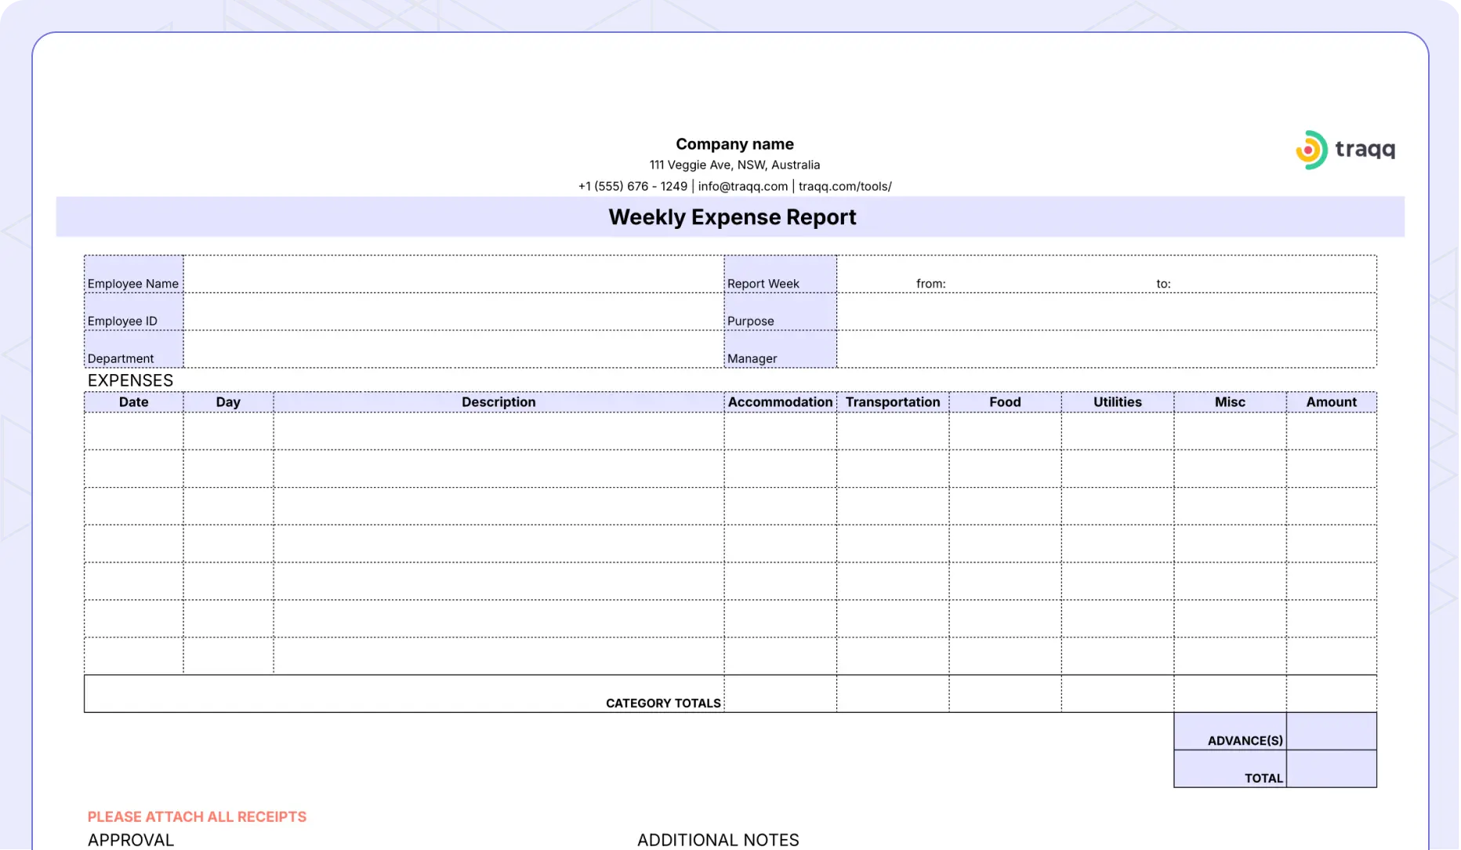
Task: Click the Department label cell
Action: tap(134, 349)
